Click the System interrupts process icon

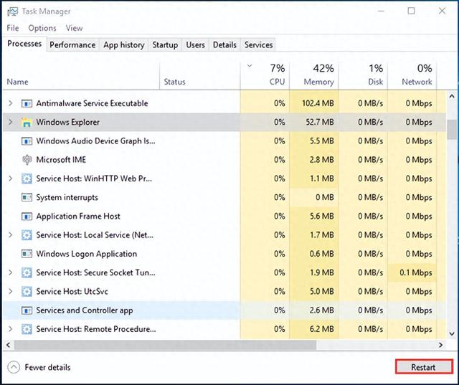(x=27, y=197)
